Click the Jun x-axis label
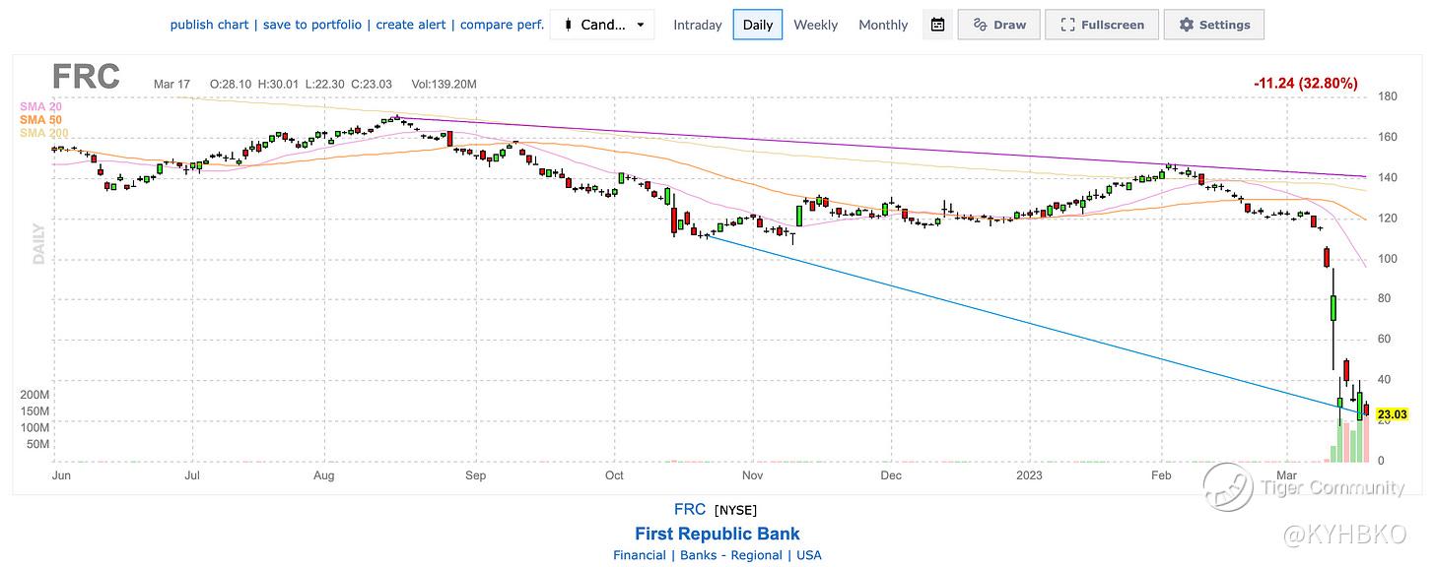This screenshot has width=1435, height=567. 63,475
